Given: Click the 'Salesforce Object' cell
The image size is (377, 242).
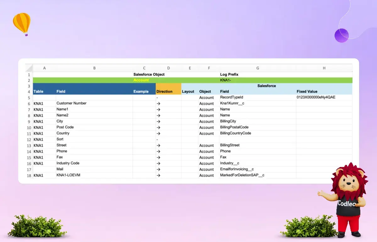Looking at the screenshot, I should (149, 75).
